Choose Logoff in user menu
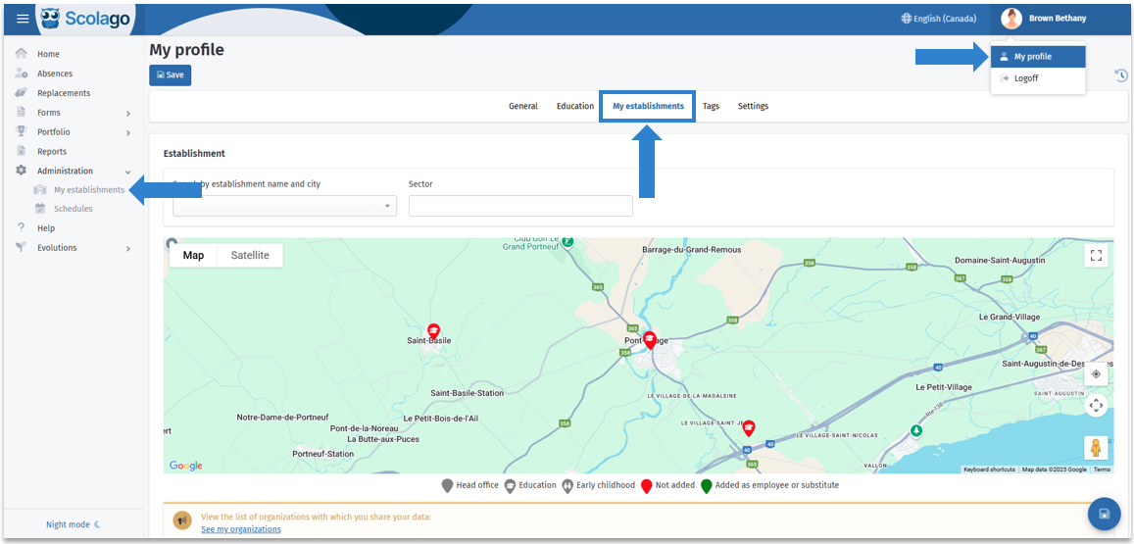The width and height of the screenshot is (1134, 544). click(x=1038, y=78)
